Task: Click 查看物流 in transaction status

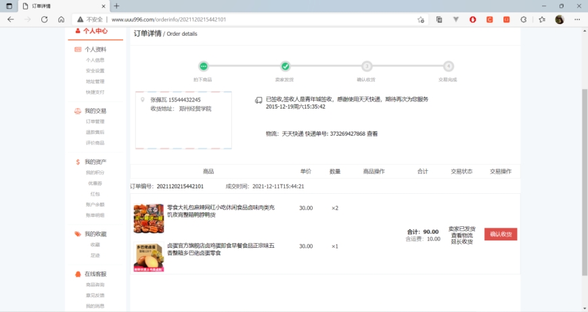Action: (461, 235)
